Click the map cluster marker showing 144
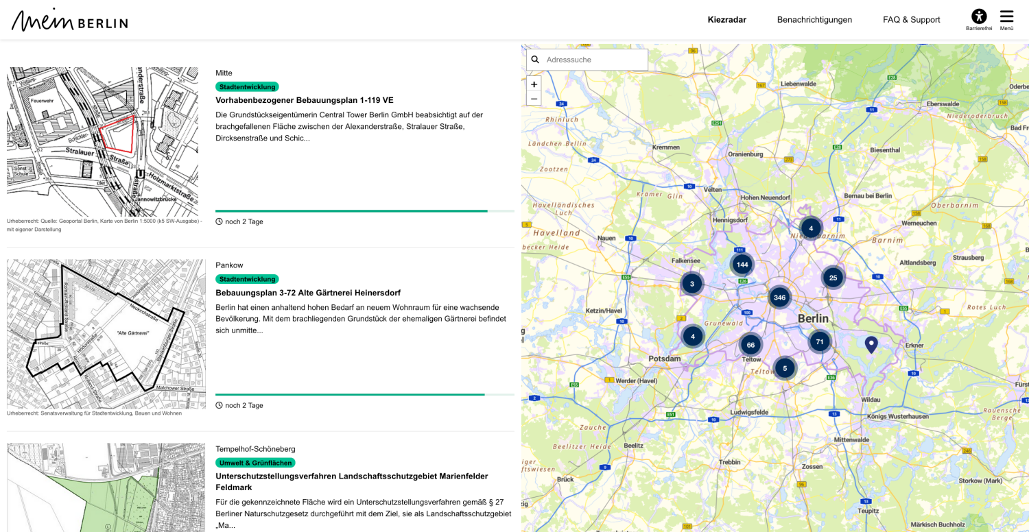 (x=742, y=265)
